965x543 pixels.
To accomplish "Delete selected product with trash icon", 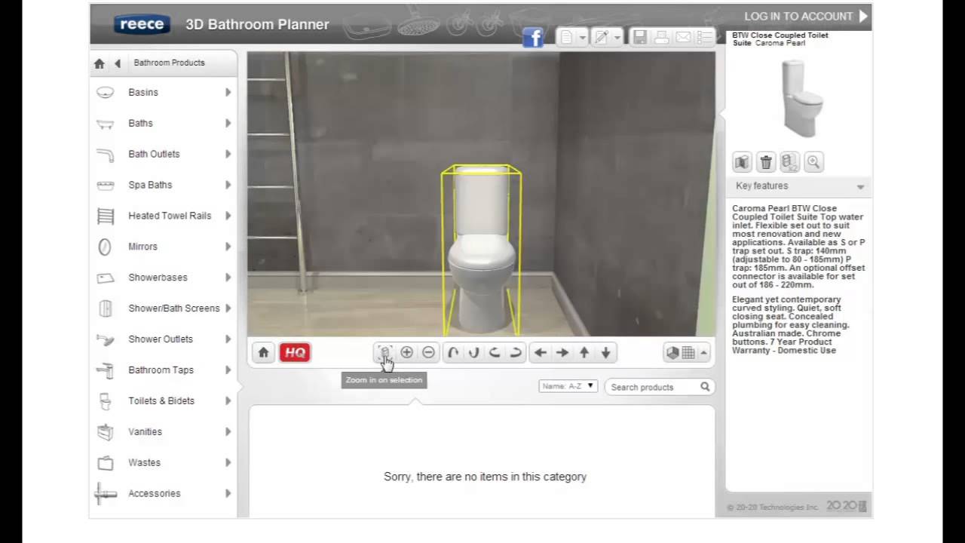I will pos(766,161).
